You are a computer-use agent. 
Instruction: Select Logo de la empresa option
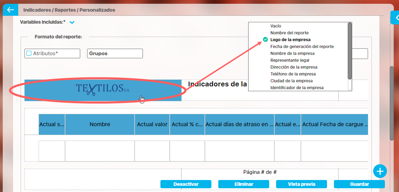(x=290, y=39)
